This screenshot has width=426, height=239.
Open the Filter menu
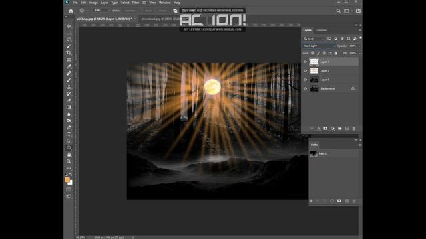pyautogui.click(x=136, y=3)
